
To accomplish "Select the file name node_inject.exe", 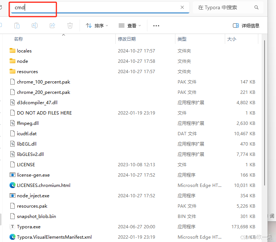I will (33, 196).
